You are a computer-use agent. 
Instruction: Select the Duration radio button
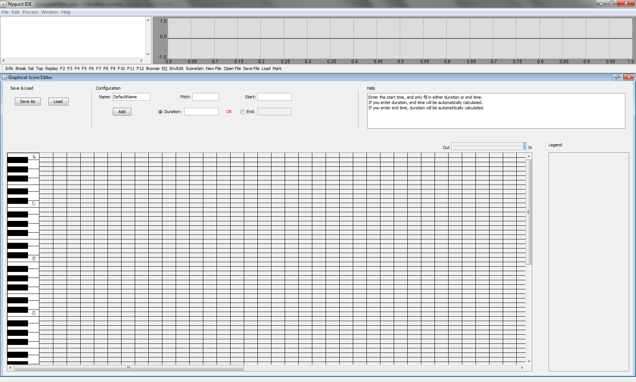tap(161, 112)
